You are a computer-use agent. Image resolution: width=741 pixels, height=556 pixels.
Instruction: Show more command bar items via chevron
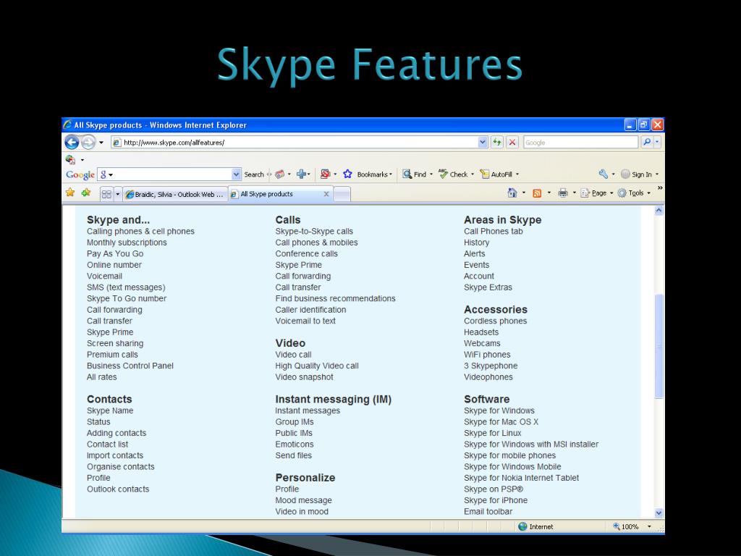coord(660,188)
